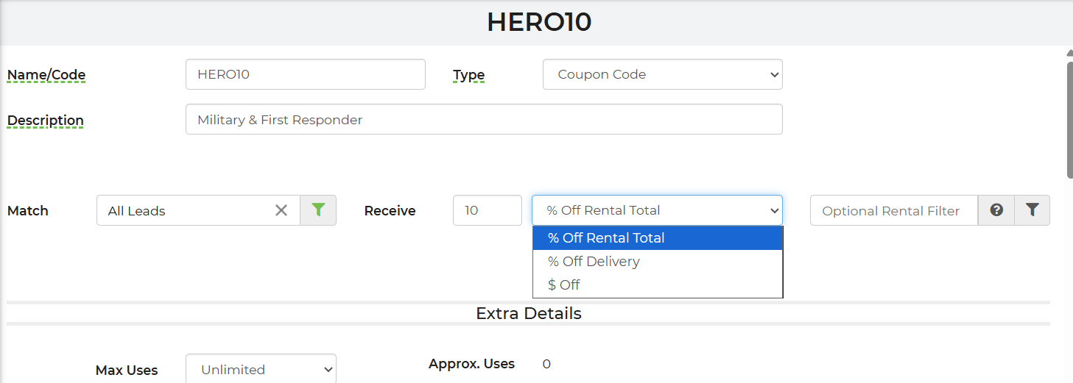Screen dimensions: 1073x383
Task: Open the Type Coupon Code dropdown
Action: click(662, 74)
